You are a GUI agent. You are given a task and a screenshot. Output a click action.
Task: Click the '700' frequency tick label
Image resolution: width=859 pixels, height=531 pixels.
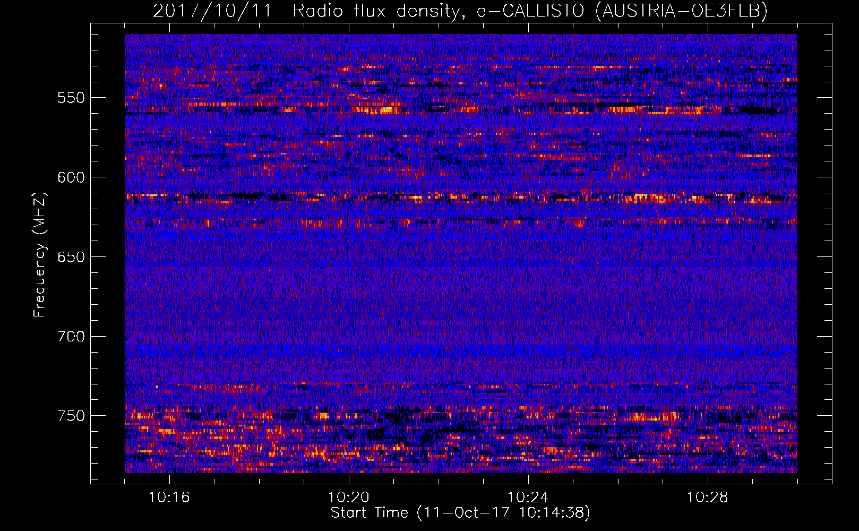point(71,337)
